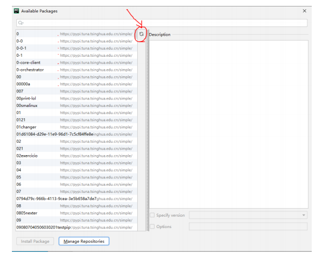This screenshot has height=254, width=322.
Task: Click the Manage Repositories button
Action: [x=84, y=241]
